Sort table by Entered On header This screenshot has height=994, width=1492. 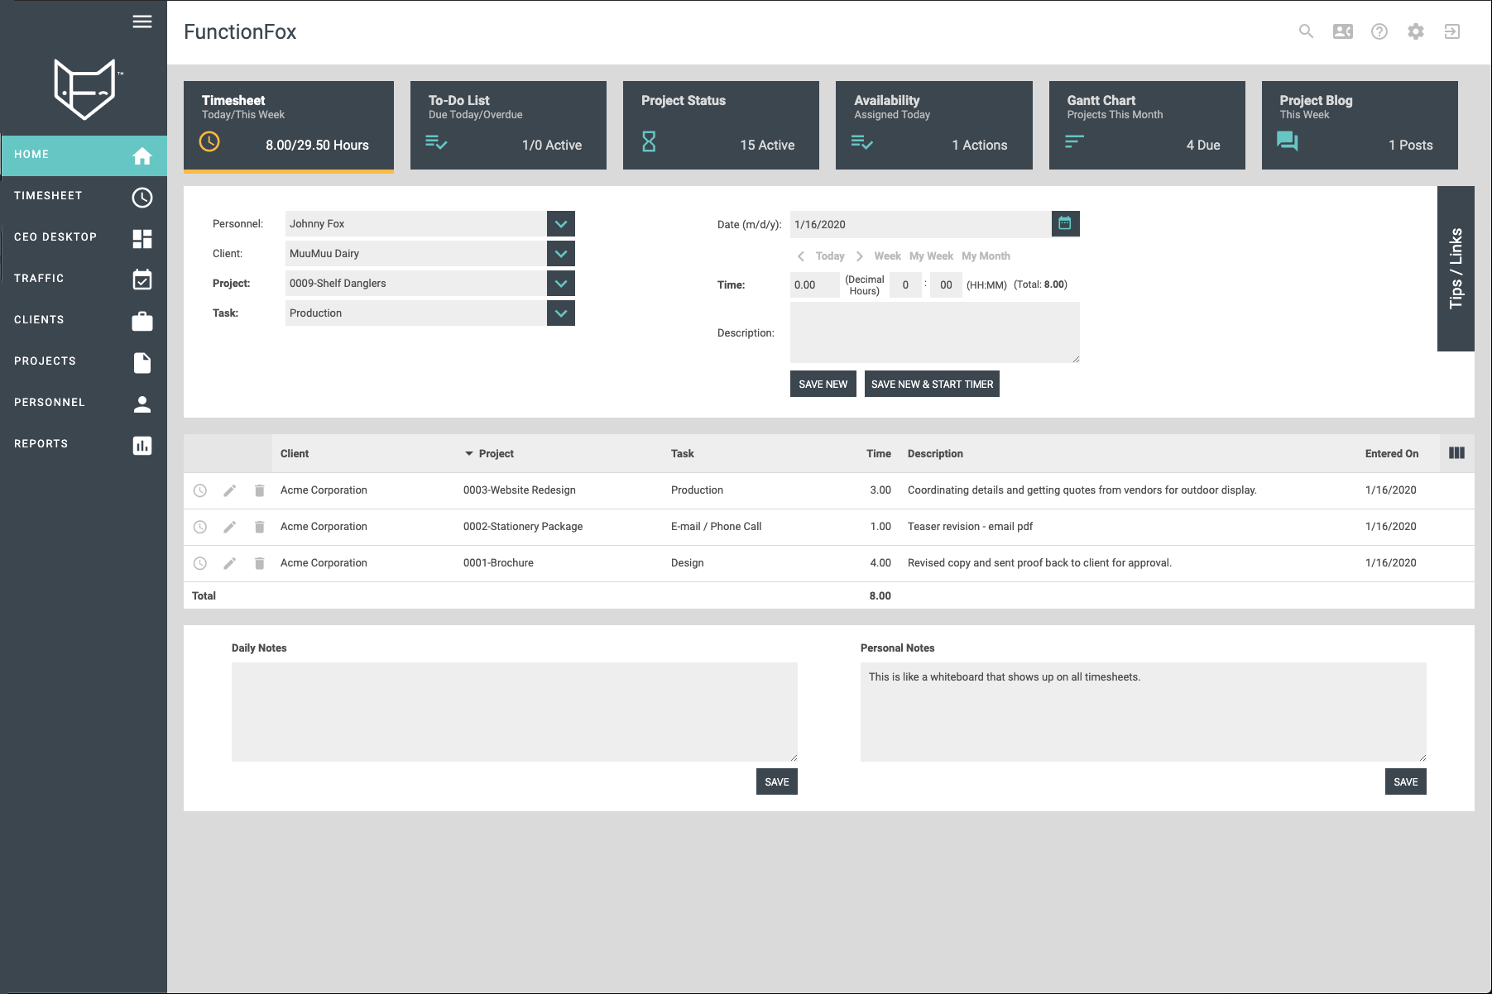(1392, 453)
